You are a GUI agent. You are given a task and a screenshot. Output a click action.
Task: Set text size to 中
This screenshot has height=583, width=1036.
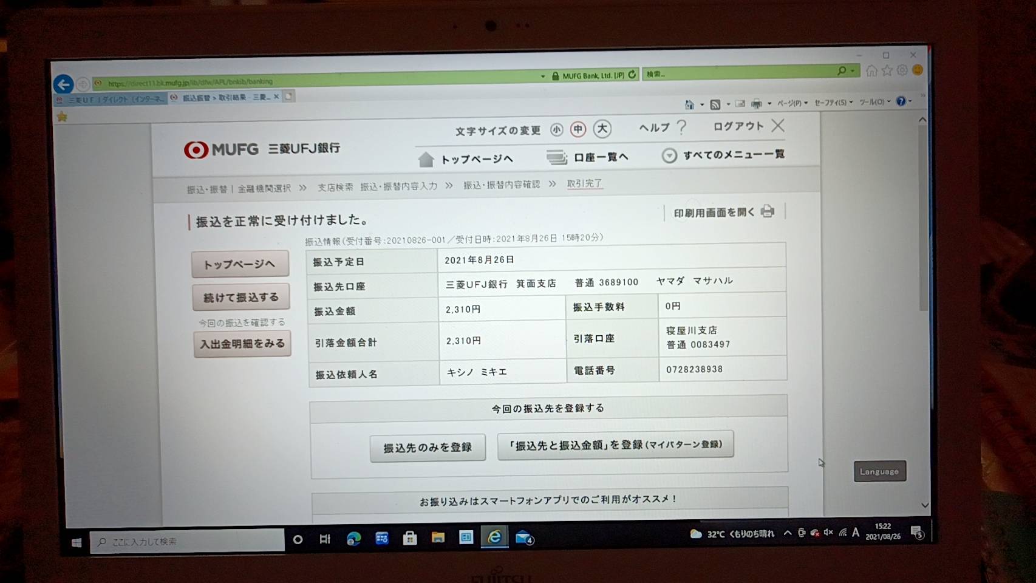click(578, 129)
